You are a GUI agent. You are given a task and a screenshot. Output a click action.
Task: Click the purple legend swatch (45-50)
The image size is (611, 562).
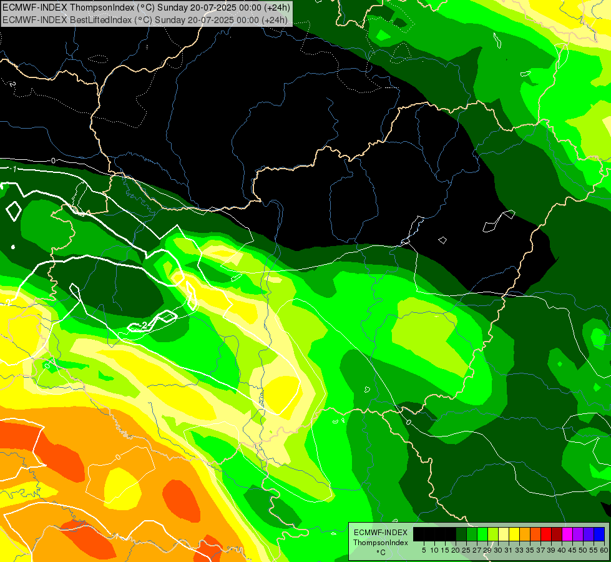[x=578, y=534]
